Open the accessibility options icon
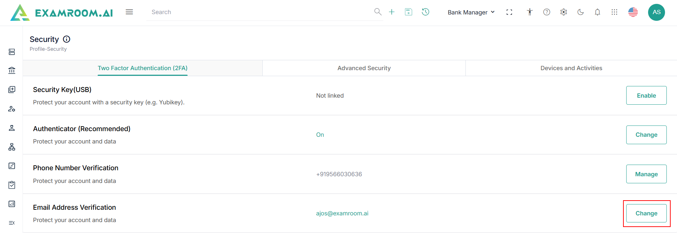The image size is (677, 233). coord(530,12)
